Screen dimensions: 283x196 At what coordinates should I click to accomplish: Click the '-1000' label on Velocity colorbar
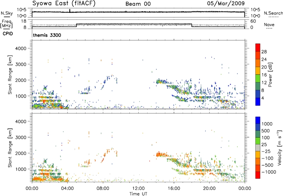point(268,172)
